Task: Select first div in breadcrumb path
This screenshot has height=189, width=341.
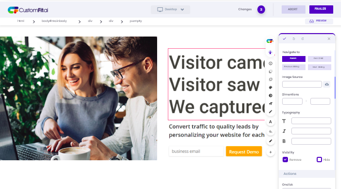Action: pos(90,21)
